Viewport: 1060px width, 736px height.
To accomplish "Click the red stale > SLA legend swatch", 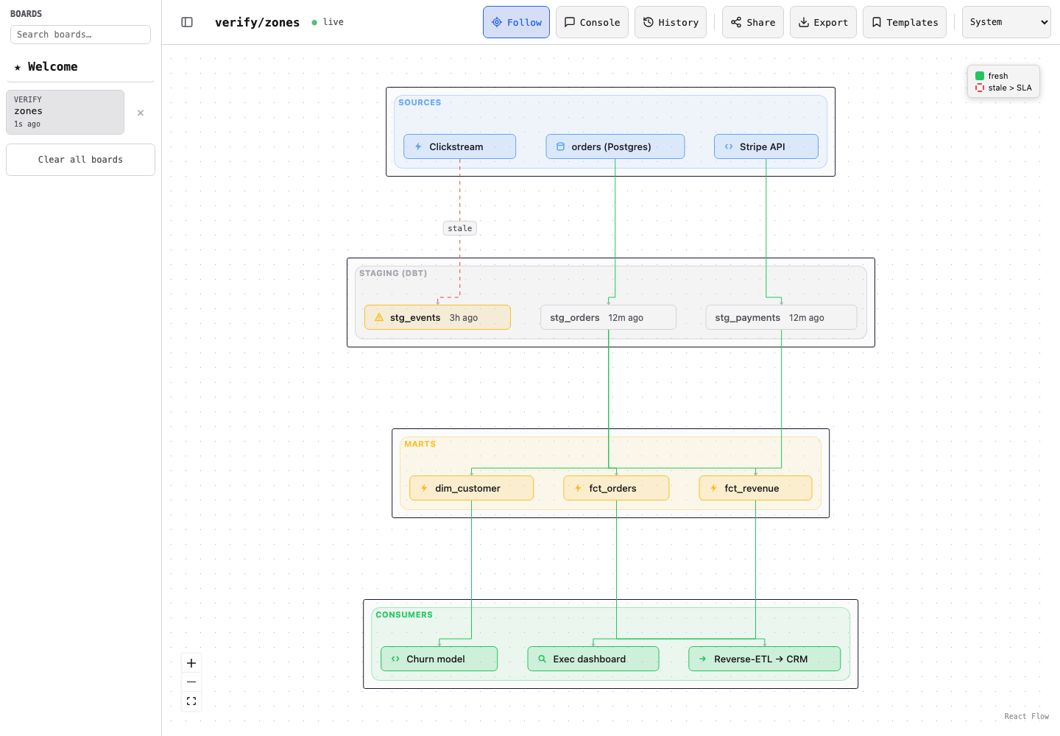I will [x=980, y=88].
